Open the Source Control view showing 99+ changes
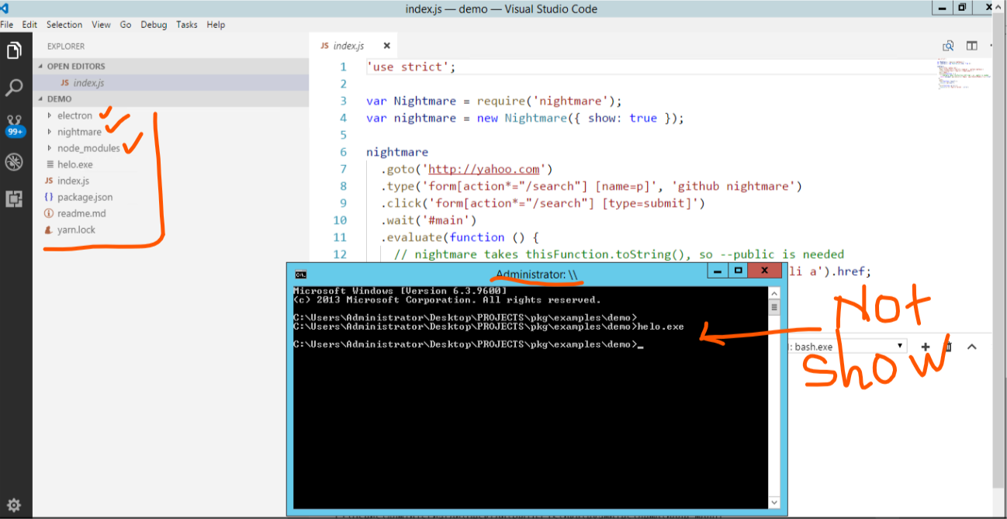Screen dimensions: 1007x519 pos(13,124)
